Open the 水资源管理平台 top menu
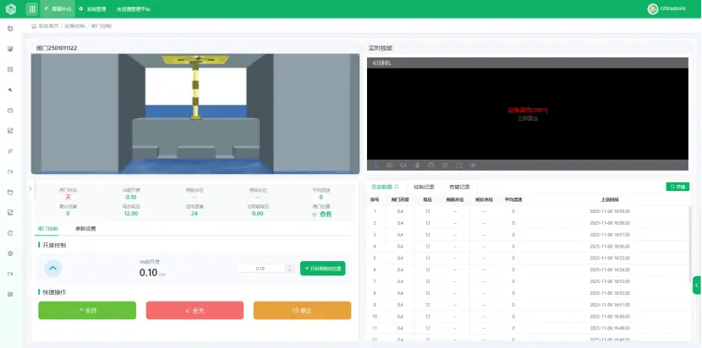 tap(134, 9)
